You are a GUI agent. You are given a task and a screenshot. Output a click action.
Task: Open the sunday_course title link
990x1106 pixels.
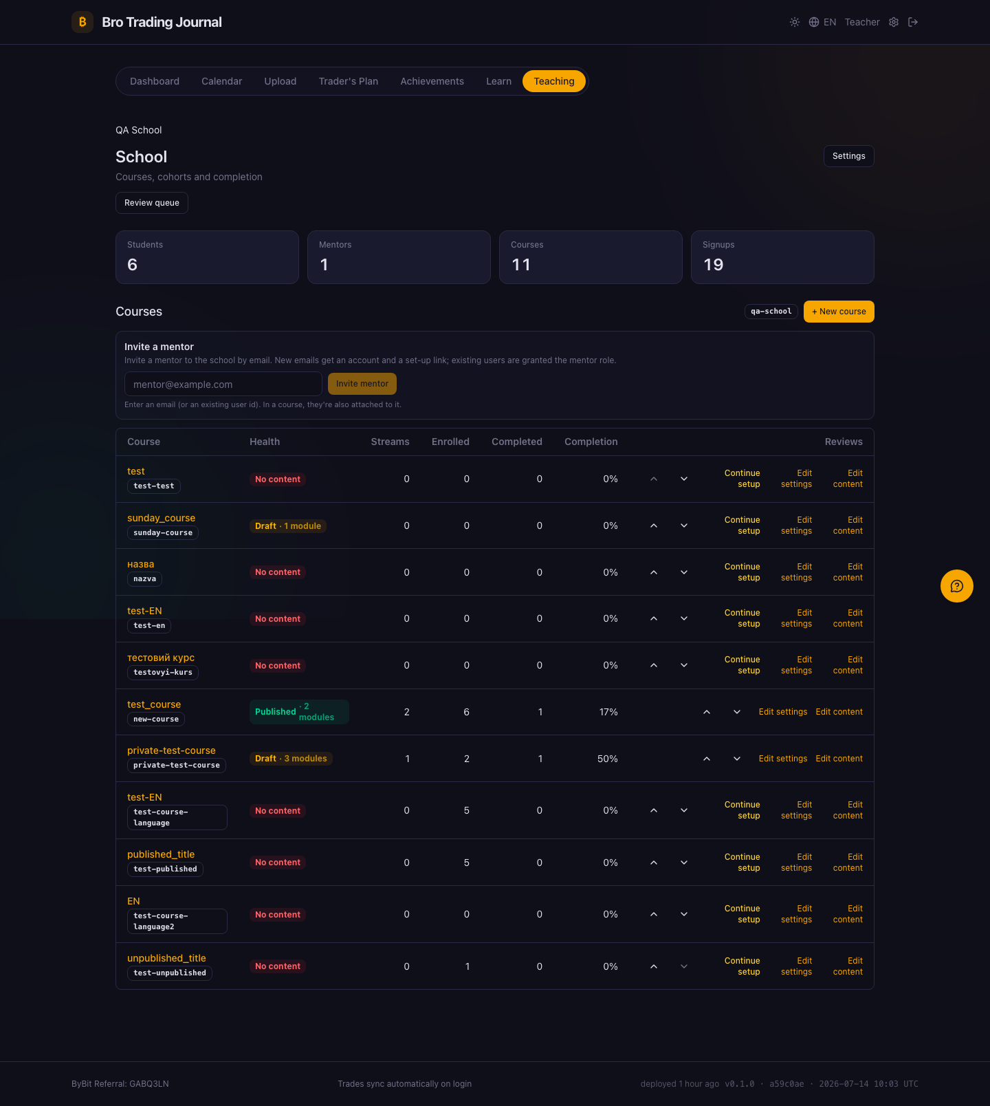click(x=162, y=518)
